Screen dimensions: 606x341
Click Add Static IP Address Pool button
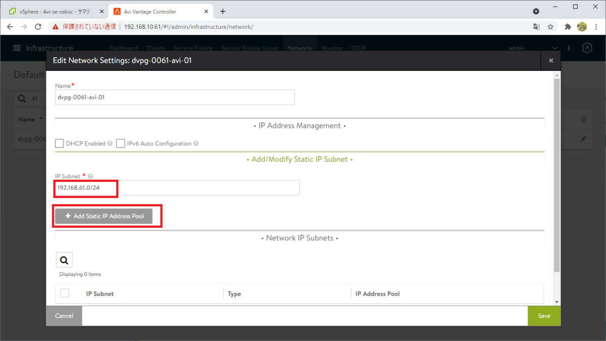[104, 216]
